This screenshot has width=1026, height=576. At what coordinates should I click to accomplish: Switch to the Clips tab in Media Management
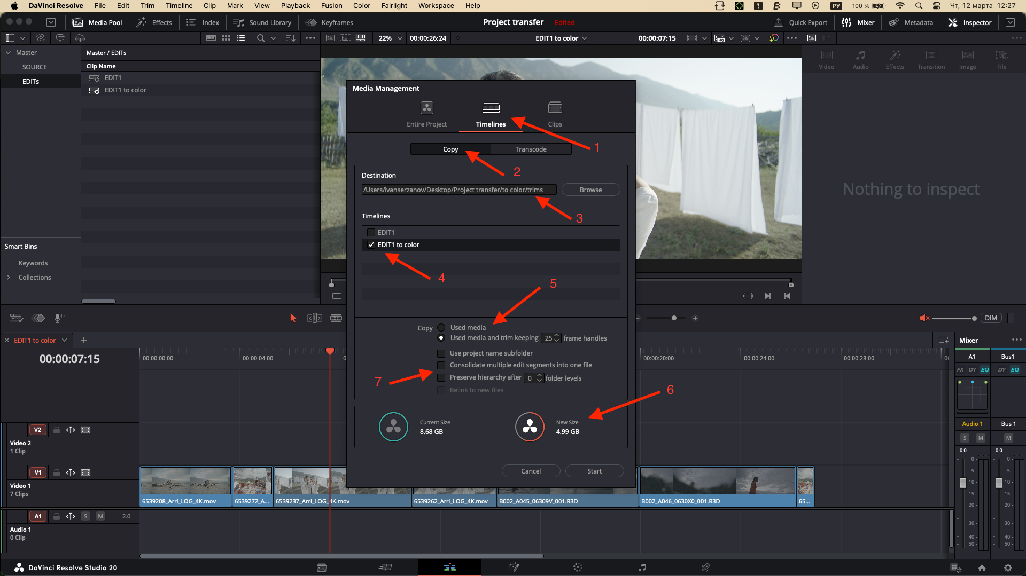tap(555, 114)
